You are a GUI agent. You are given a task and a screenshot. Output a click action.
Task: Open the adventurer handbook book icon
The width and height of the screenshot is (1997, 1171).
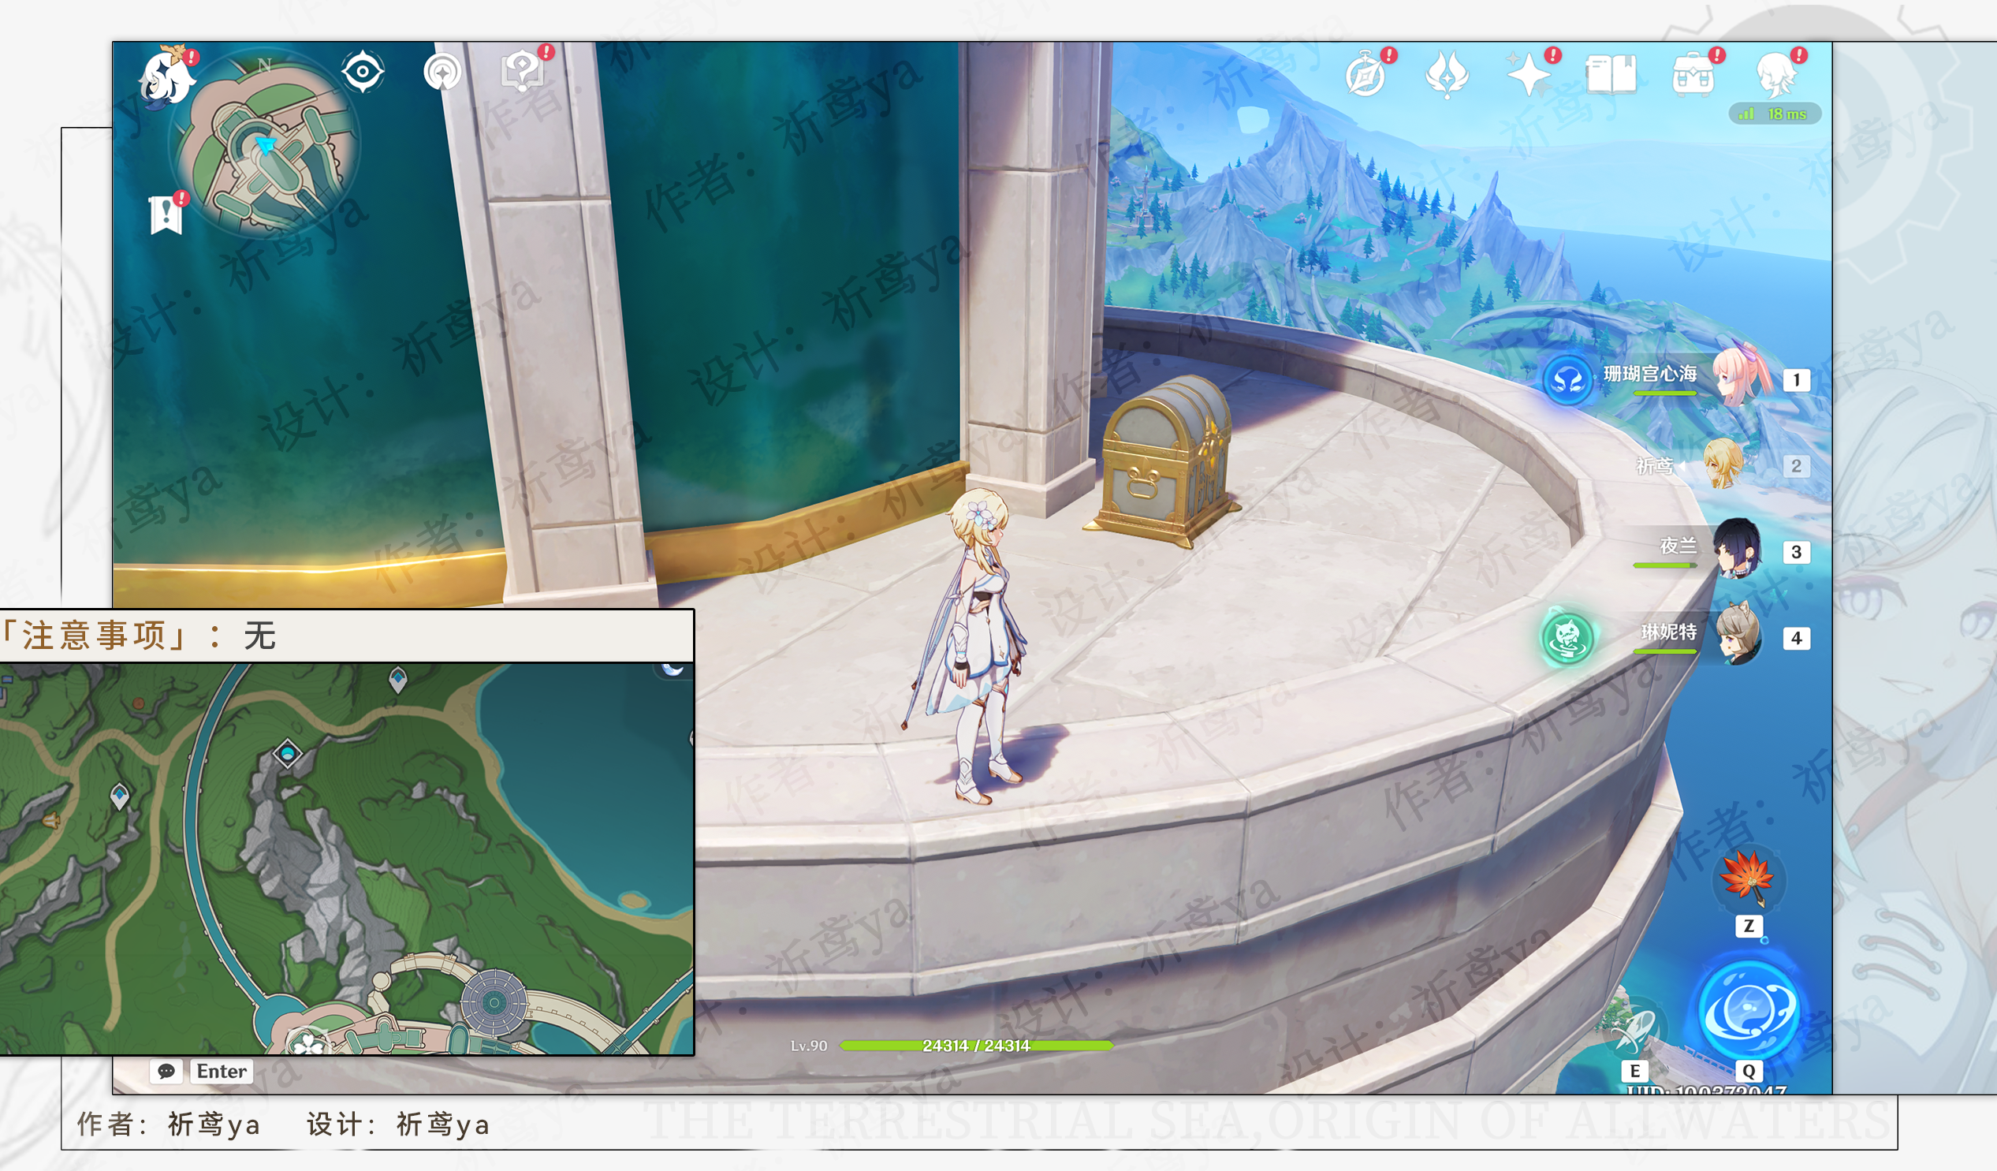1611,75
